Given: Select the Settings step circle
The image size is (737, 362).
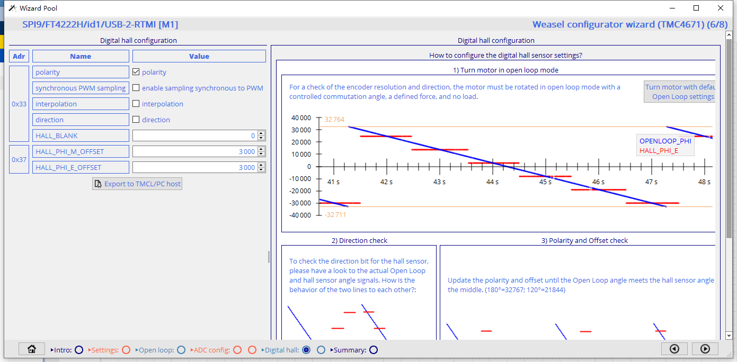Looking at the screenshot, I should tap(126, 350).
